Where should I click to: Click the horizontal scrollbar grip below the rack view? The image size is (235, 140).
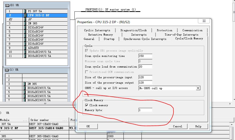point(45,104)
